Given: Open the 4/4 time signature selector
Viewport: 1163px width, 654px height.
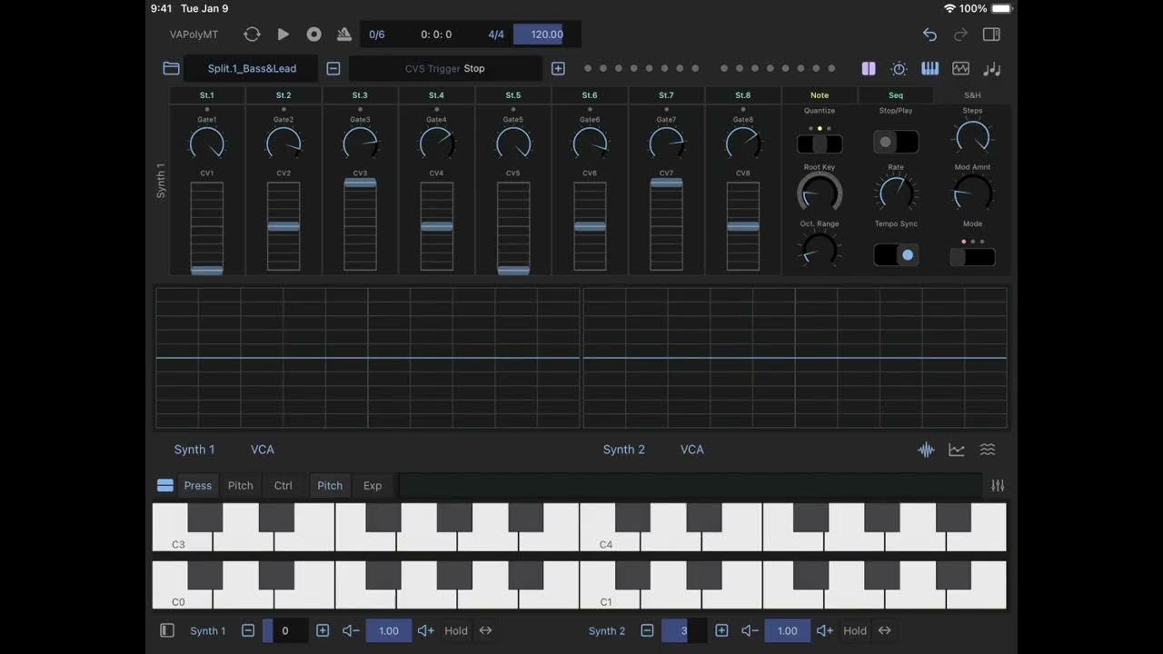Looking at the screenshot, I should click(496, 35).
